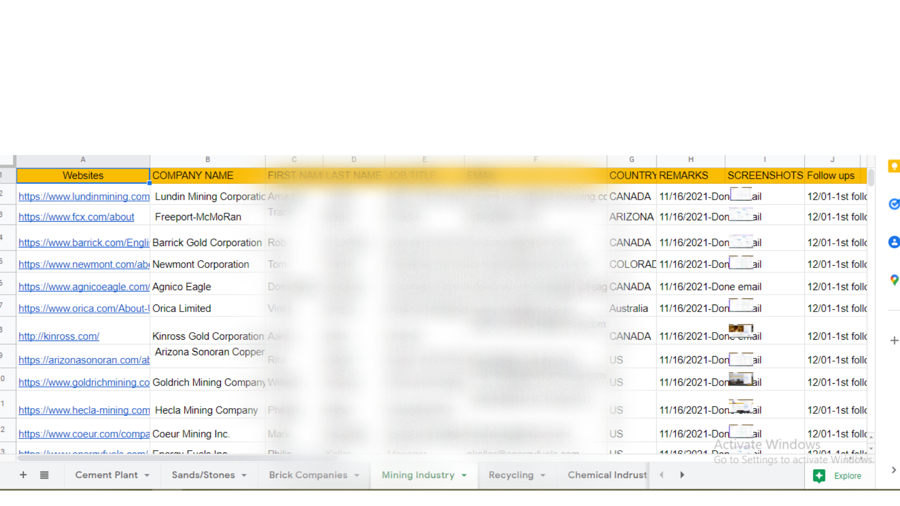Click the Add Sheet plus icon
Screen dimensions: 900x506
tap(23, 475)
